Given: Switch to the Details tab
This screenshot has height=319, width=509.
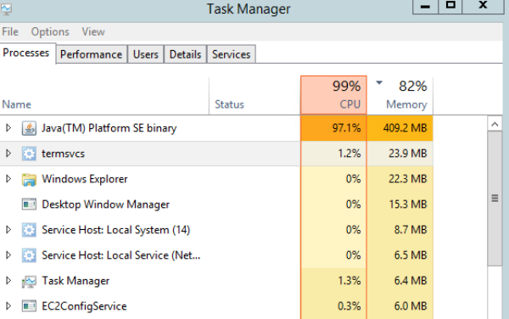Looking at the screenshot, I should [185, 54].
